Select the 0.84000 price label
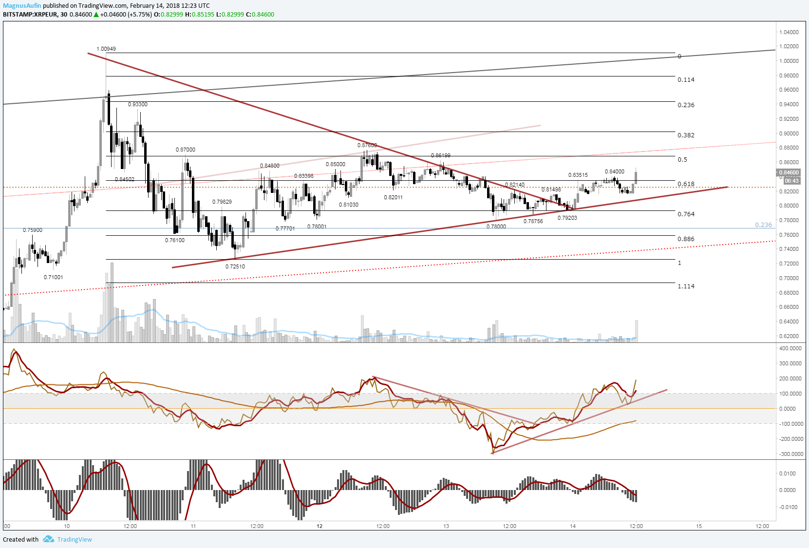The height and width of the screenshot is (548, 809). (615, 171)
